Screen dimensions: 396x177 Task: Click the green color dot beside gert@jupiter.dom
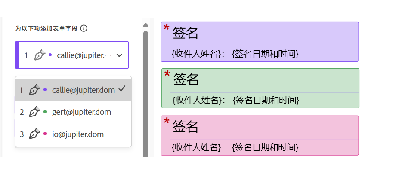pyautogui.click(x=45, y=112)
